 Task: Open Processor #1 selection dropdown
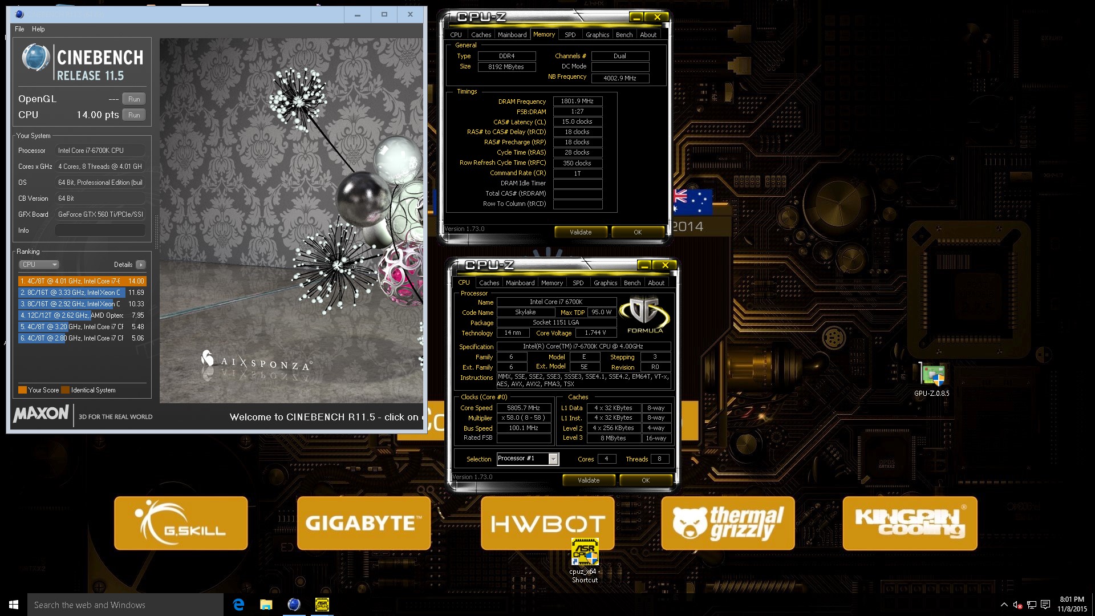pyautogui.click(x=528, y=459)
